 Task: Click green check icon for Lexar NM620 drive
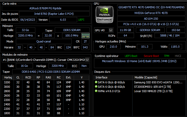(96, 91)
